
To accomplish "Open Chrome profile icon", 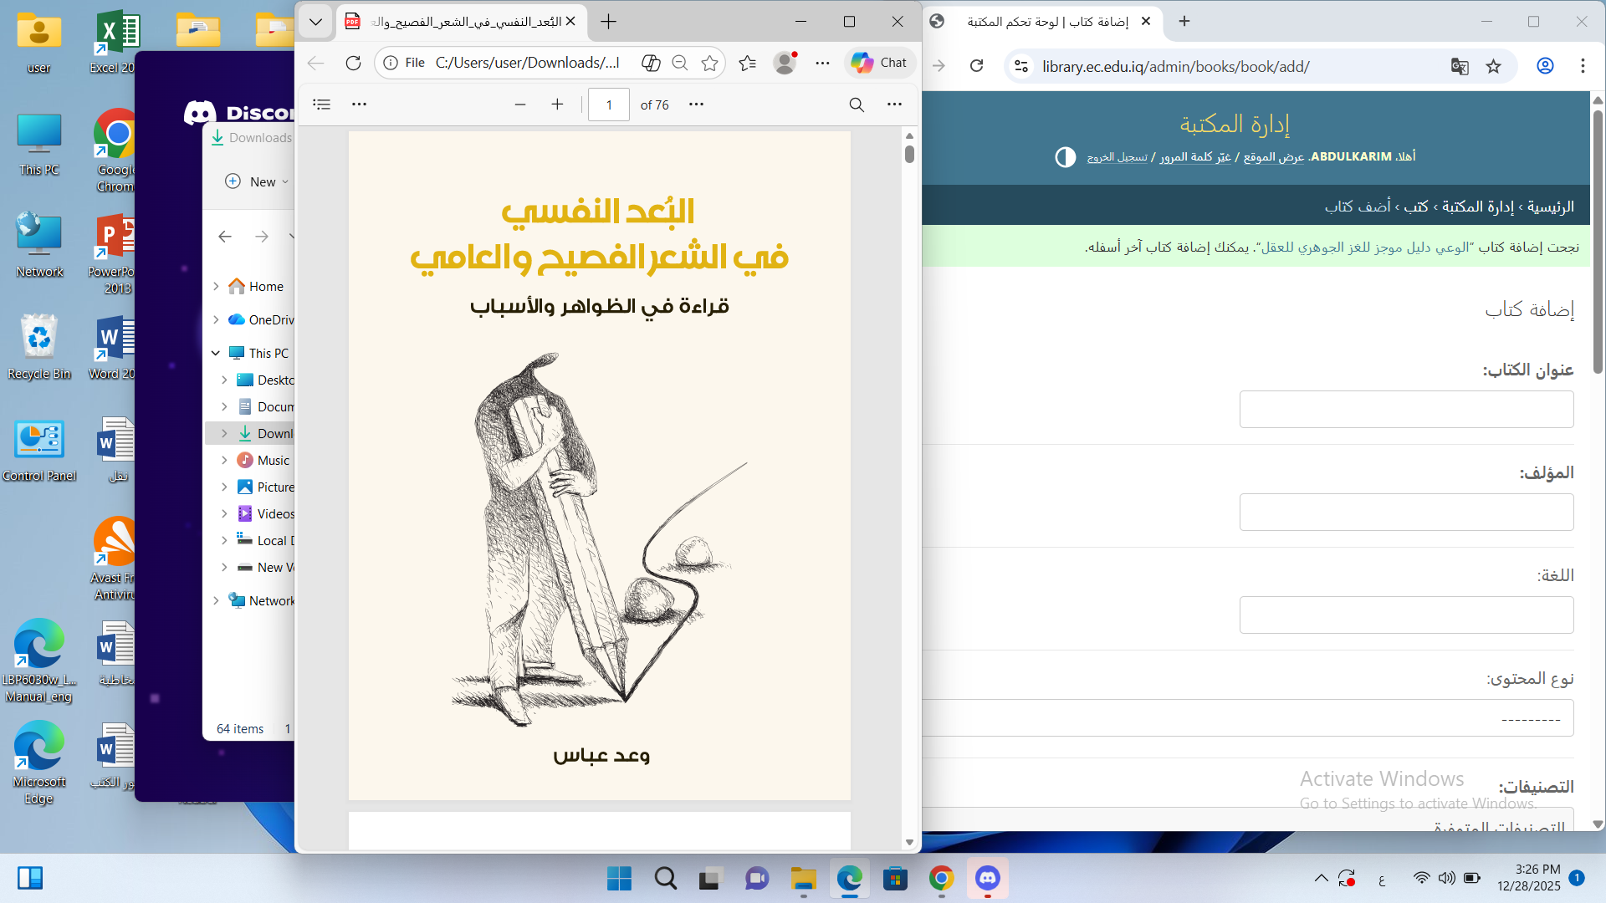I will 1546,66.
